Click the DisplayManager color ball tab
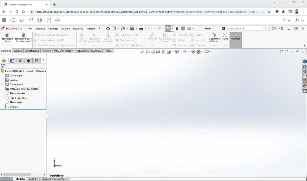This screenshot has height=181, width=307. click(37, 61)
